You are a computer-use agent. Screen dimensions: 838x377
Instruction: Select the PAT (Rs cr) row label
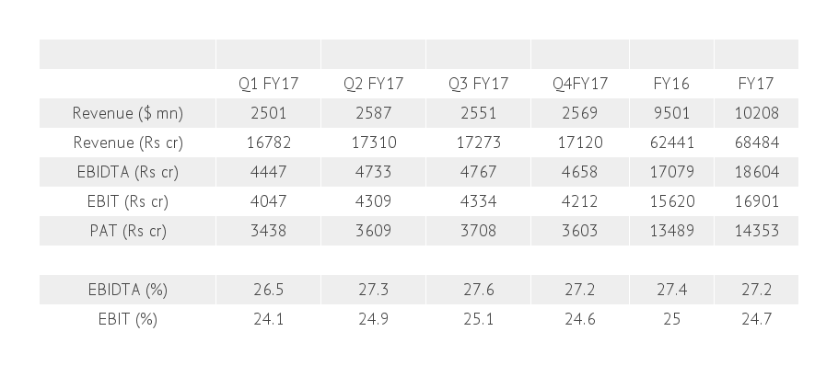[128, 231]
